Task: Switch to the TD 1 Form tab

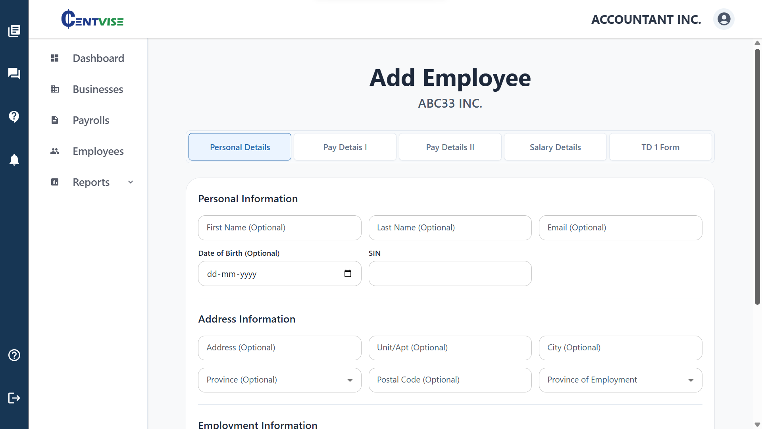Action: (x=660, y=147)
